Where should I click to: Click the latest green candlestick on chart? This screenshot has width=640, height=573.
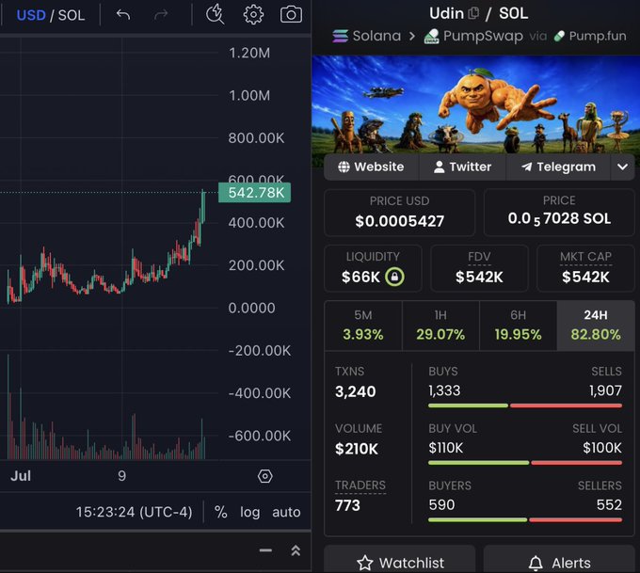pos(203,206)
